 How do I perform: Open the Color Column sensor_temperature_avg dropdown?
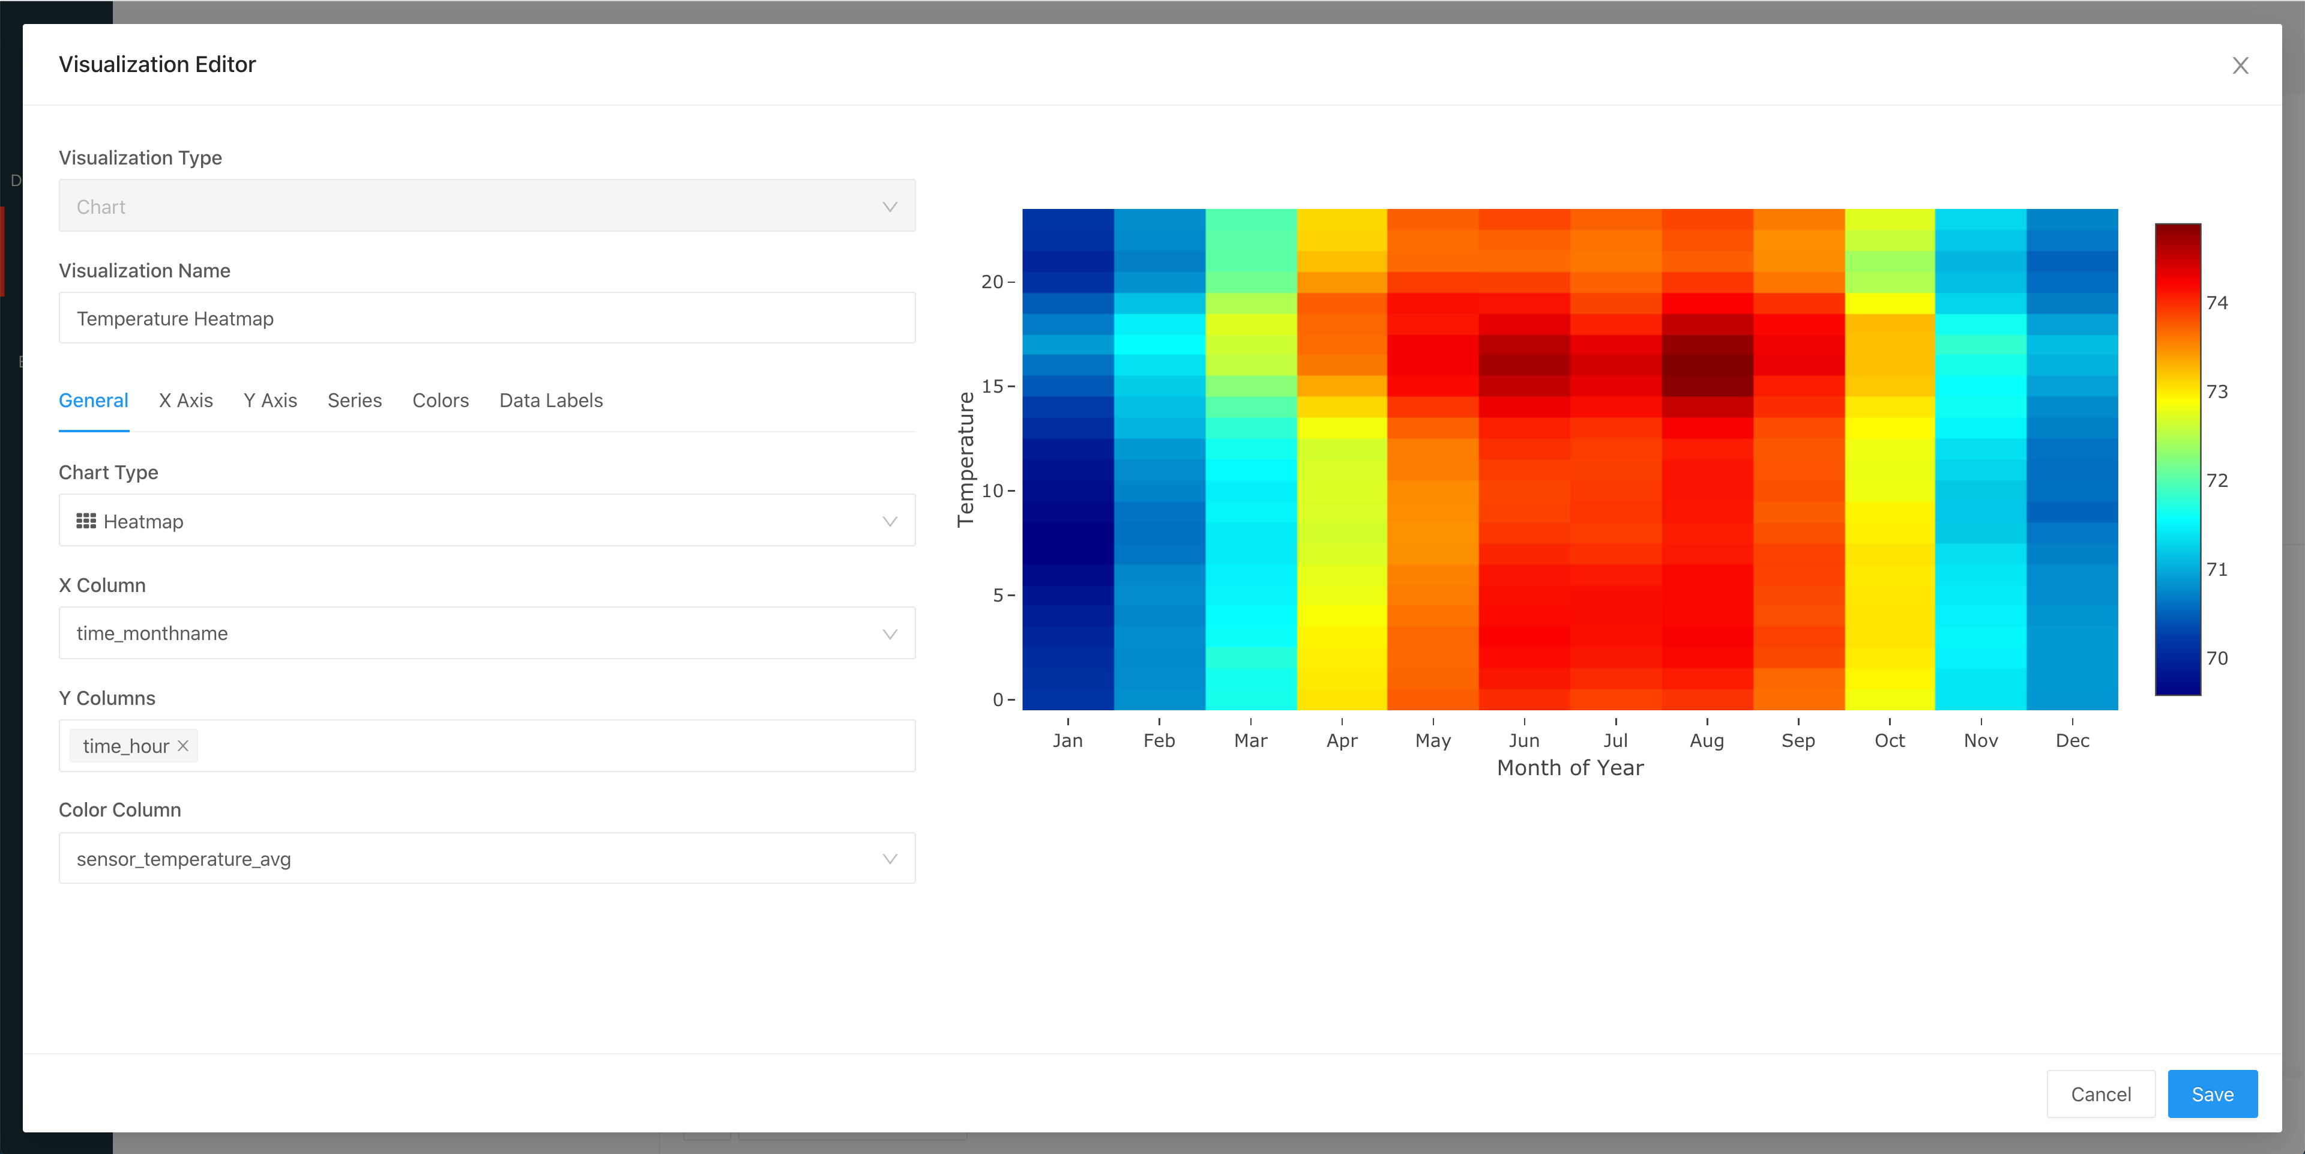(x=487, y=859)
